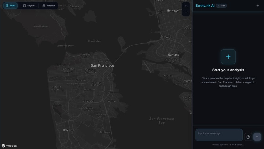264x149 pixels.
Task: Focus the Input your message field
Action: click(219, 135)
